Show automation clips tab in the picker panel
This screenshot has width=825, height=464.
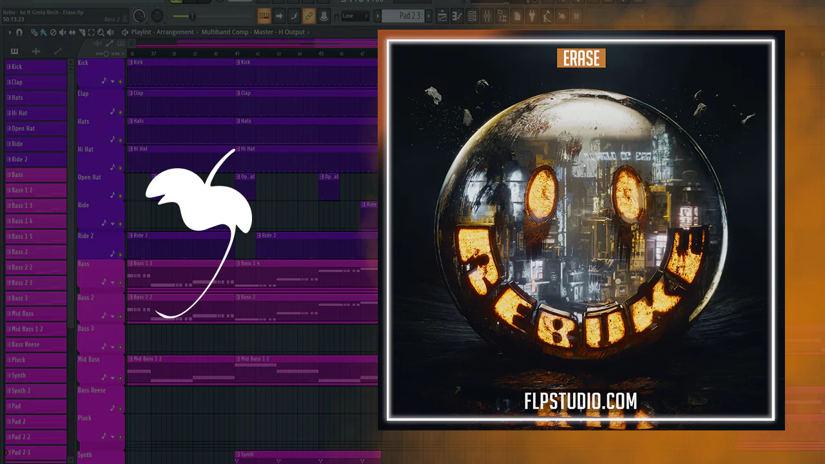point(57,51)
